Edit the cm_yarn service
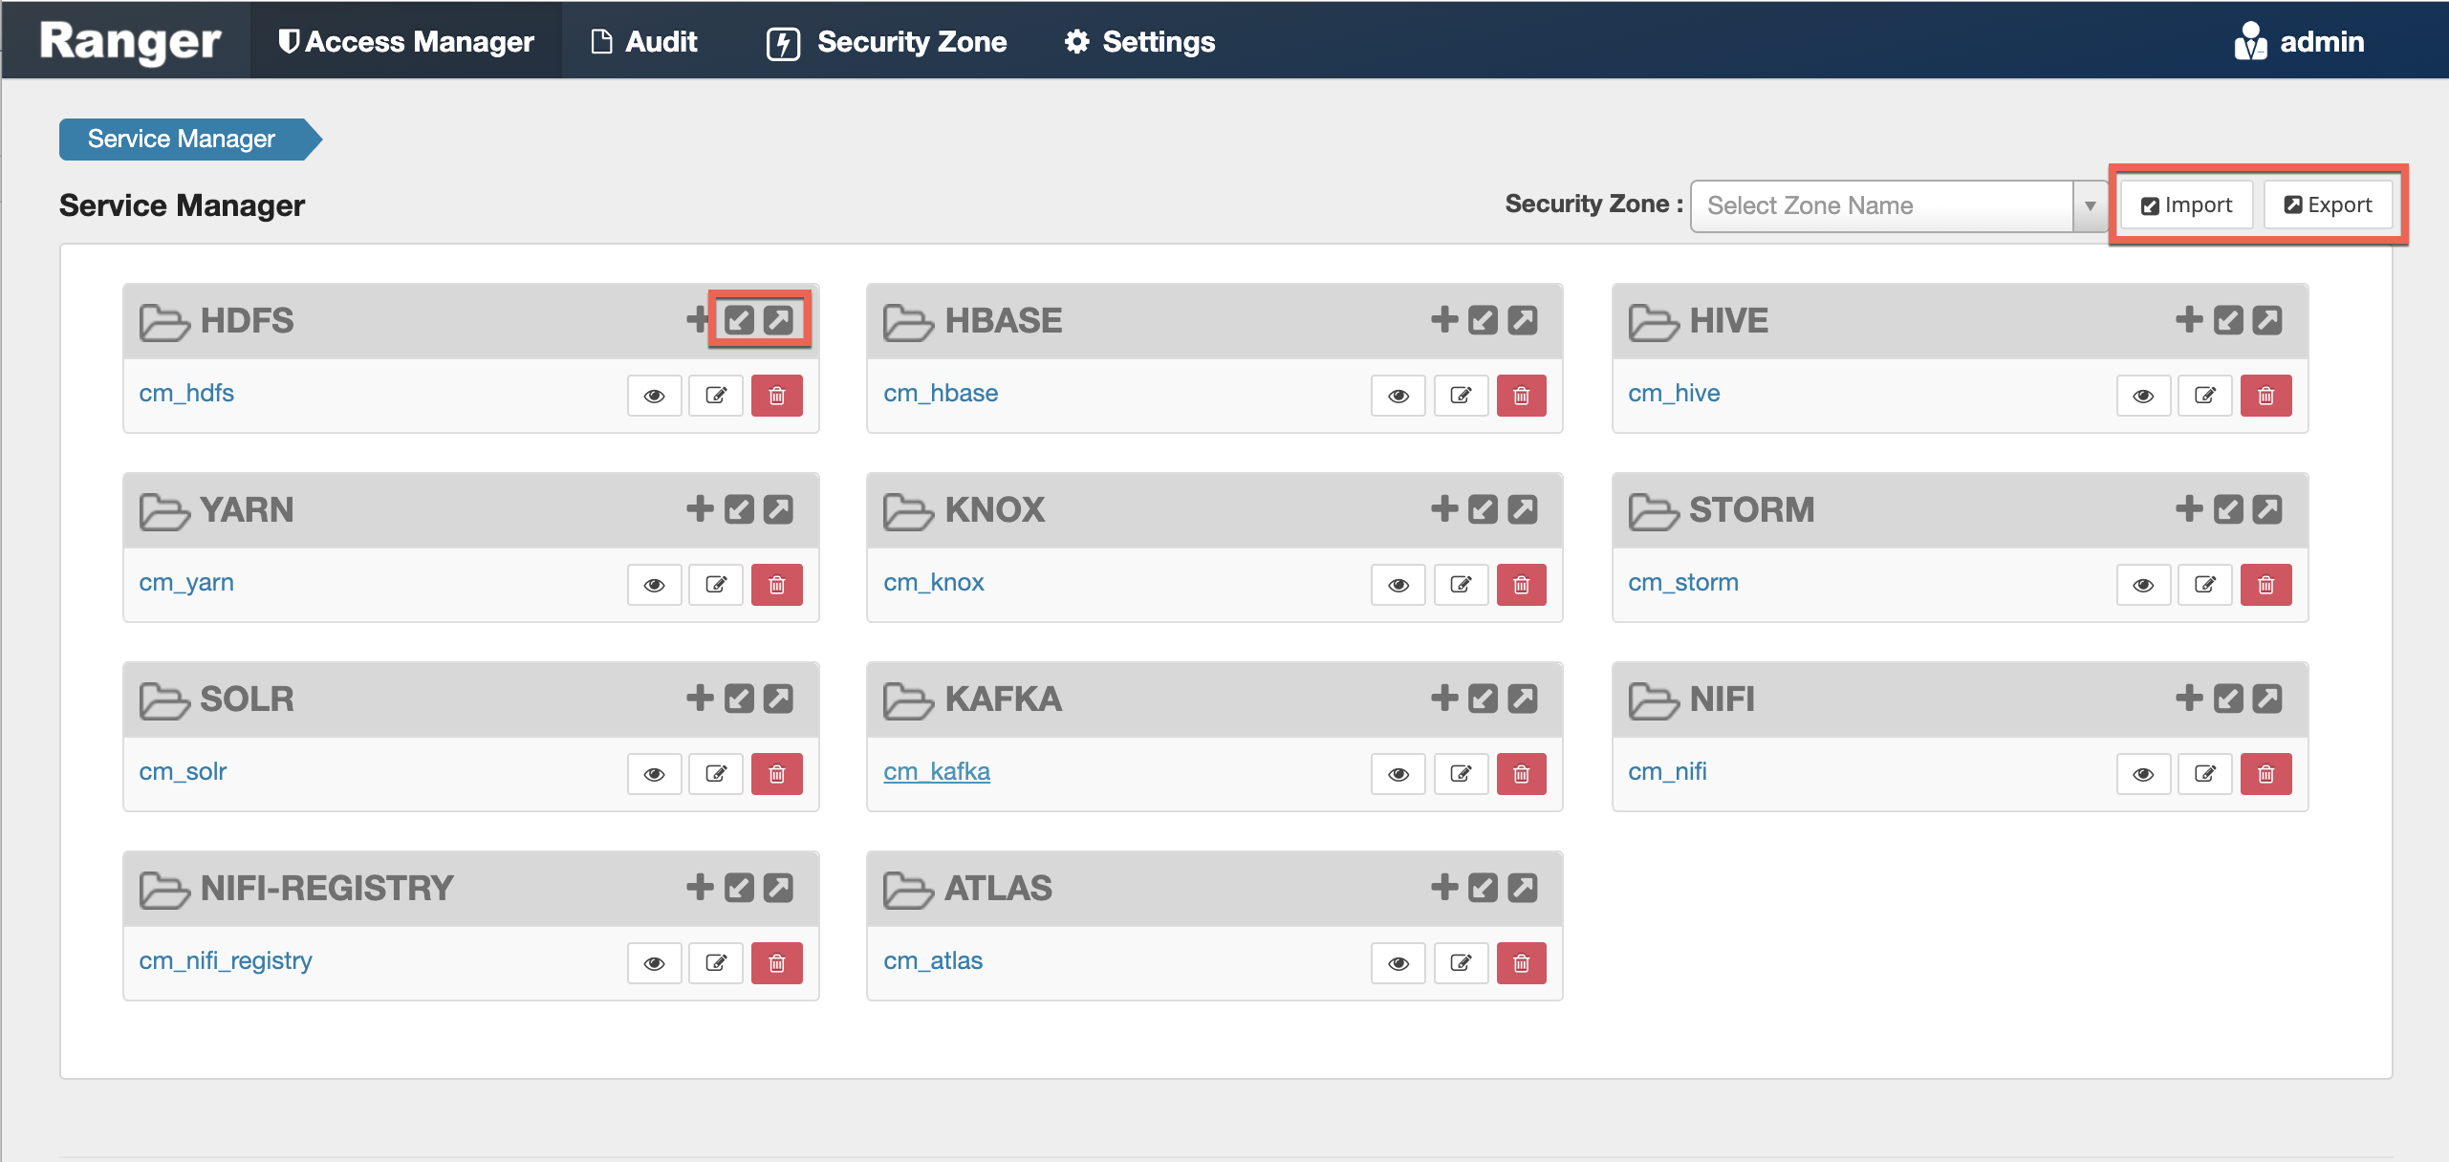 [716, 585]
